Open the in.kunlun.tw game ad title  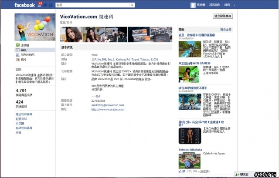tap(197, 35)
